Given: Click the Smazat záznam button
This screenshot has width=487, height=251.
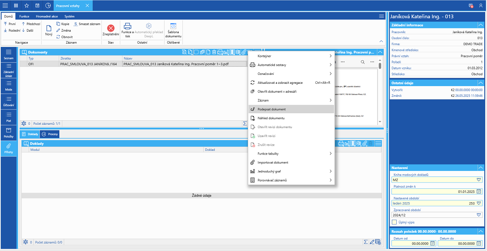Looking at the screenshot, I should [87, 24].
